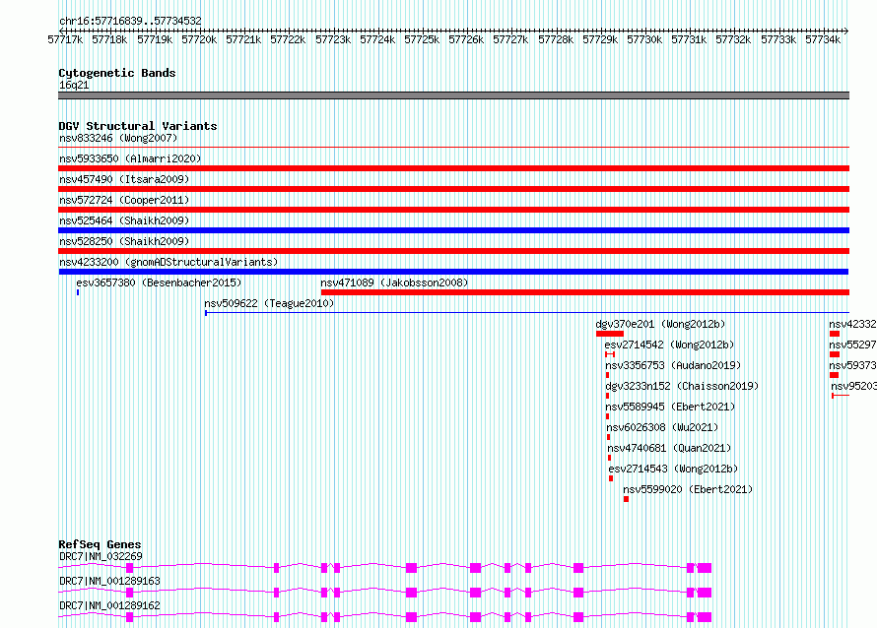Screen dimensions: 877x628
Task: Click the red line marker under nsv95203
Action: pos(841,396)
